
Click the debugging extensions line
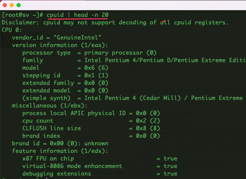pyautogui.click(x=57, y=174)
